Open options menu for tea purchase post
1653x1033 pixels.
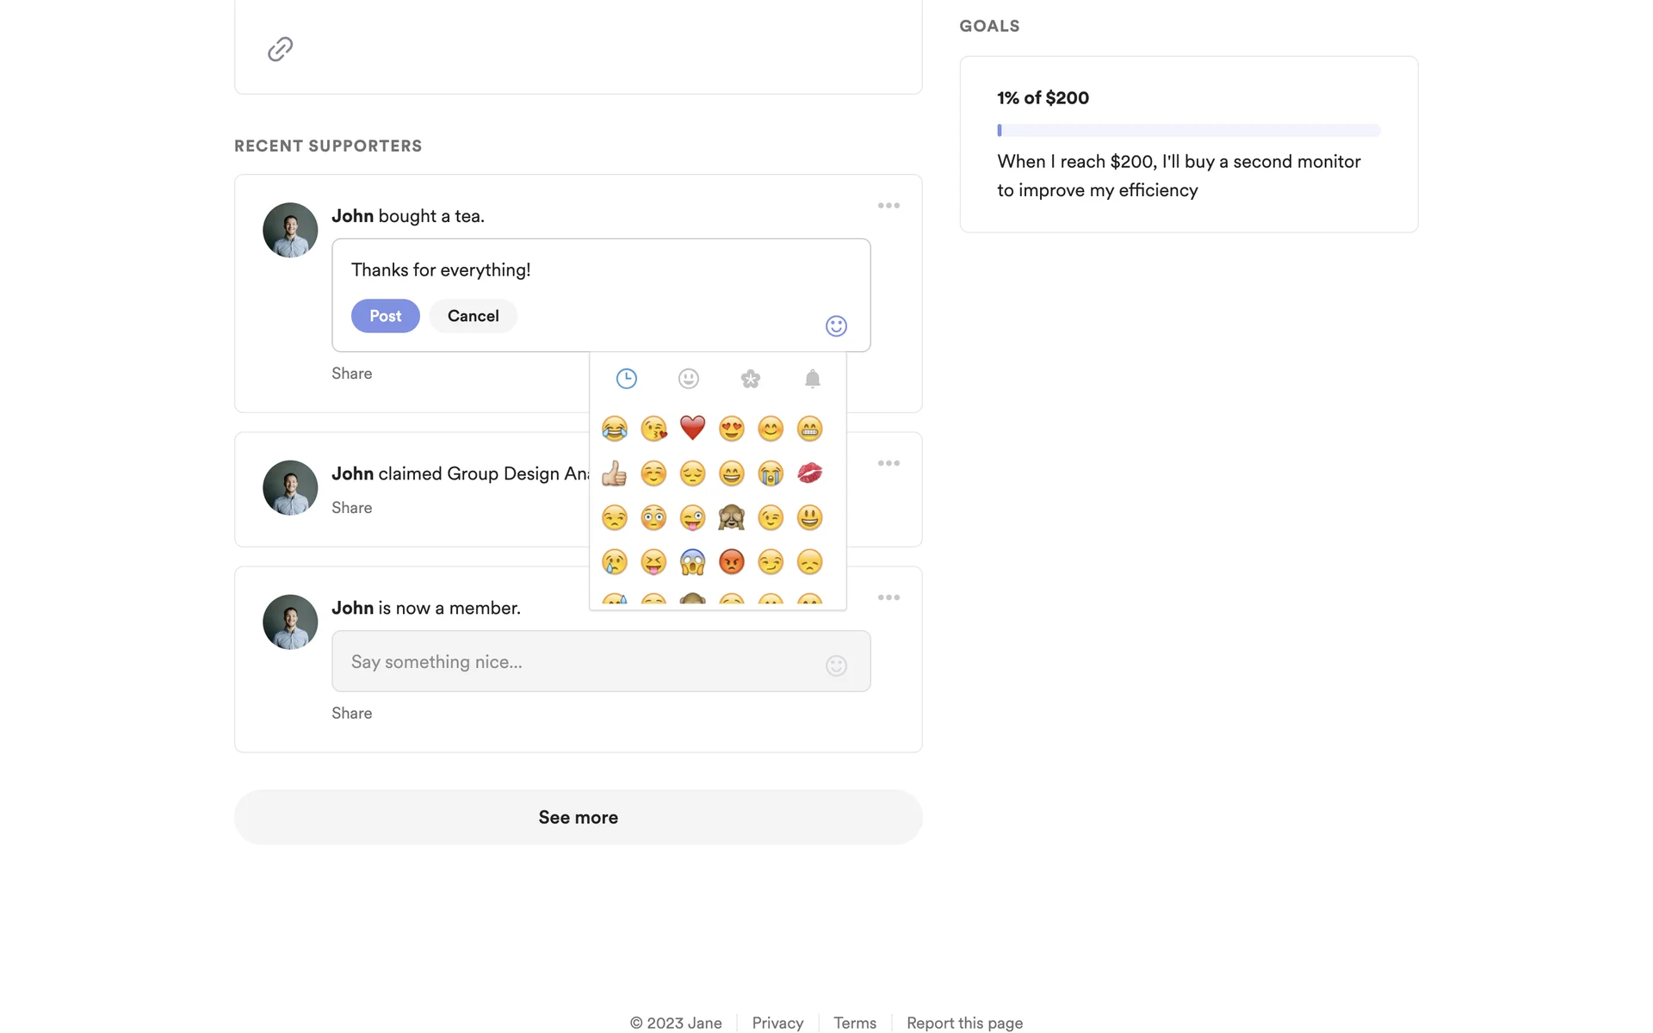[x=888, y=206]
